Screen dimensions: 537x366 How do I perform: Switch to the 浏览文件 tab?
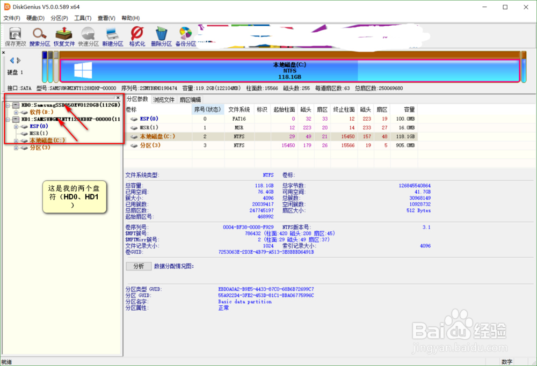[x=164, y=100]
